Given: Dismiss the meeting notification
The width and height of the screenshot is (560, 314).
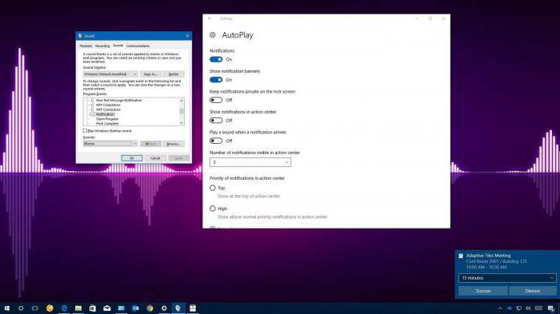Looking at the screenshot, I should (533, 291).
